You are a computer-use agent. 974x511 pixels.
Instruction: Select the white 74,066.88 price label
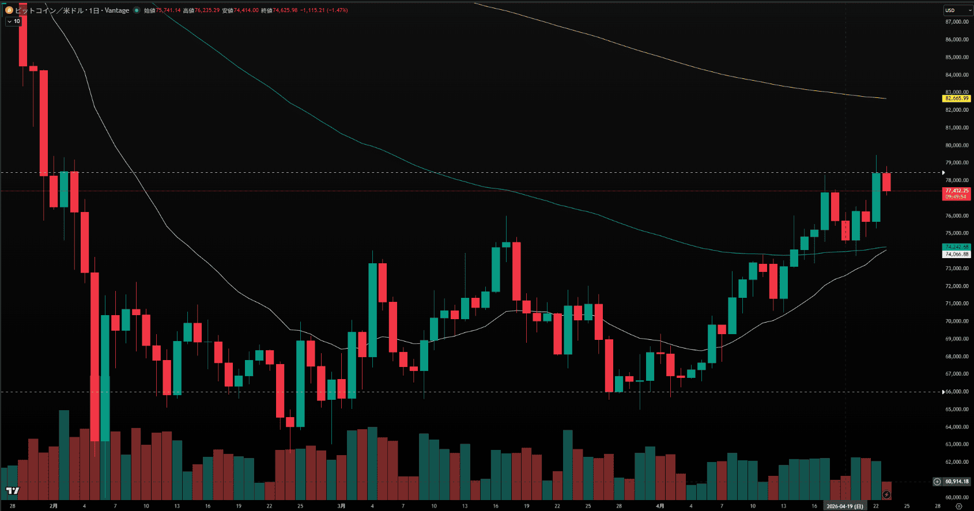click(x=957, y=254)
